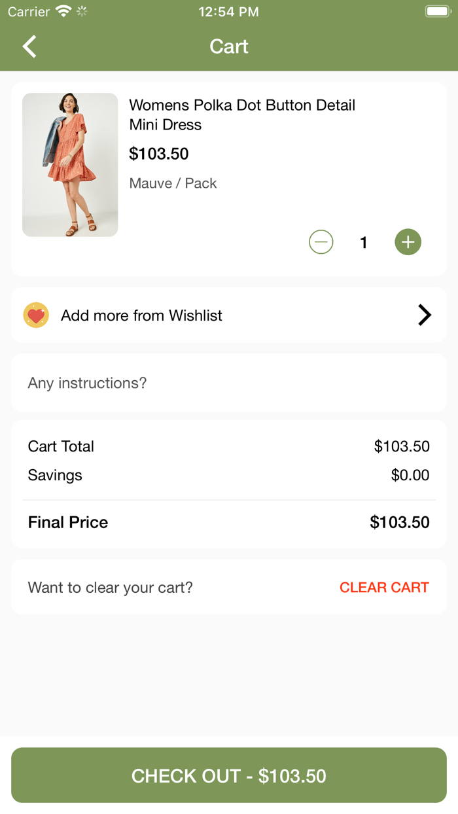Tap the Cart Total label
The image size is (458, 814).
[61, 446]
